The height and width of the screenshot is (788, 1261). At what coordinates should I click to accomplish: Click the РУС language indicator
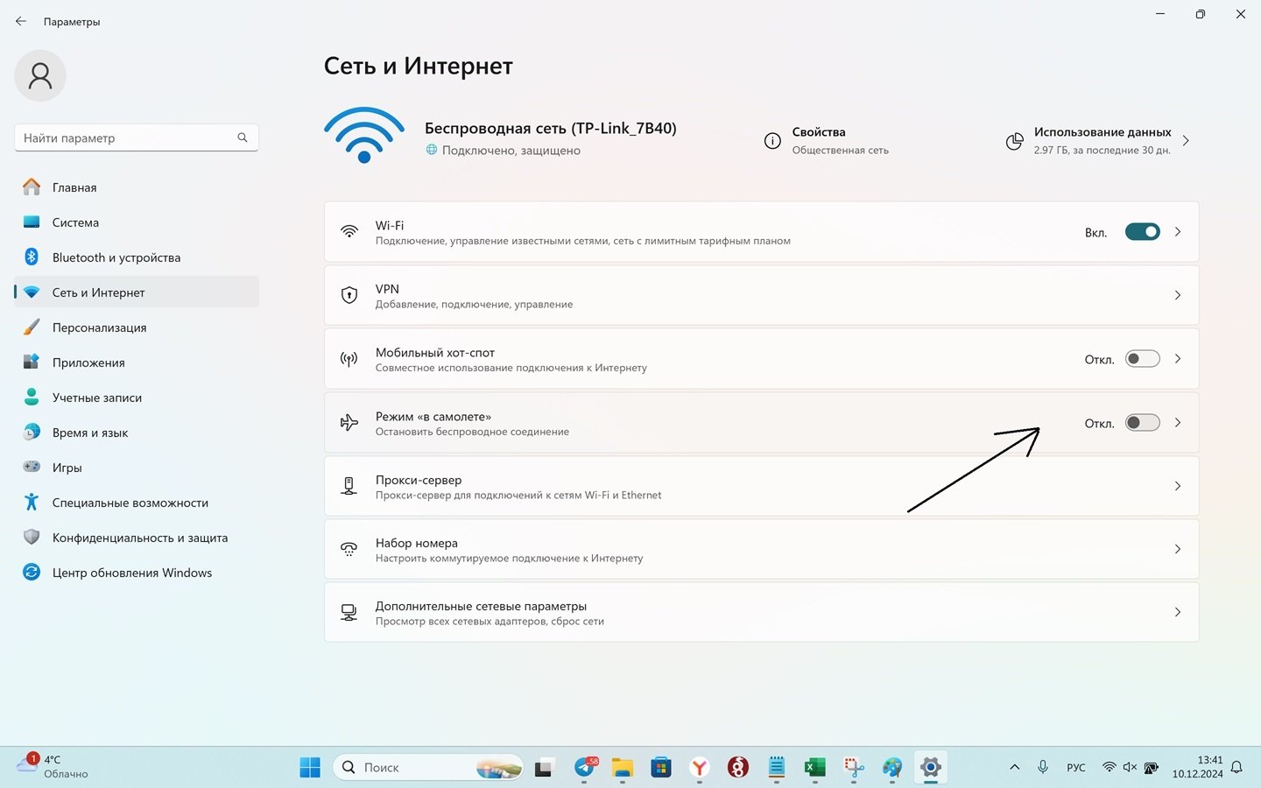(1076, 768)
